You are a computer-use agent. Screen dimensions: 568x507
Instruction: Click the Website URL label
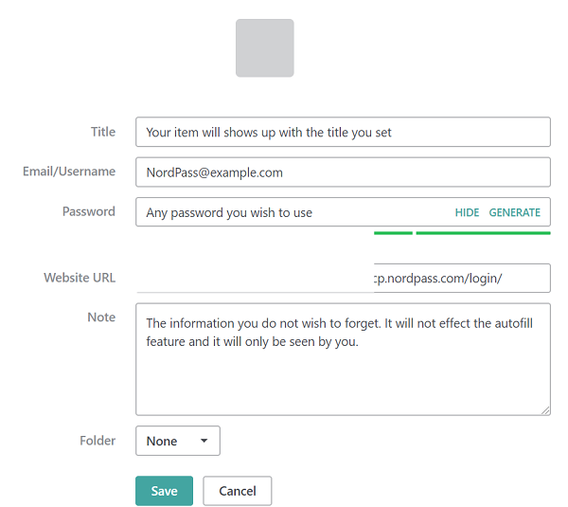80,278
